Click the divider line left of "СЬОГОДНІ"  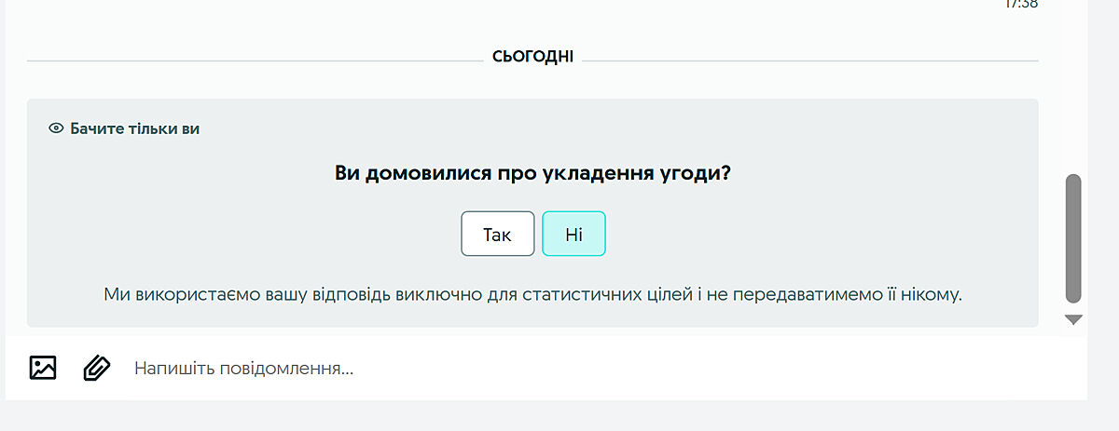point(252,61)
